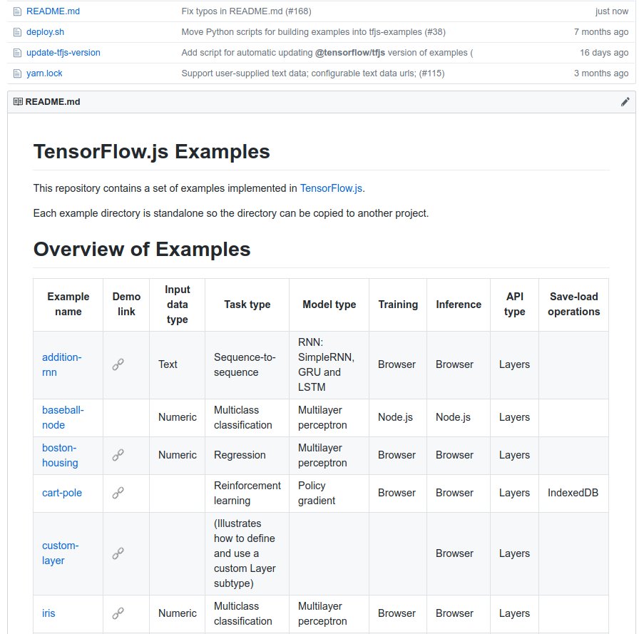
Task: Open the iris example link
Action: 48,613
